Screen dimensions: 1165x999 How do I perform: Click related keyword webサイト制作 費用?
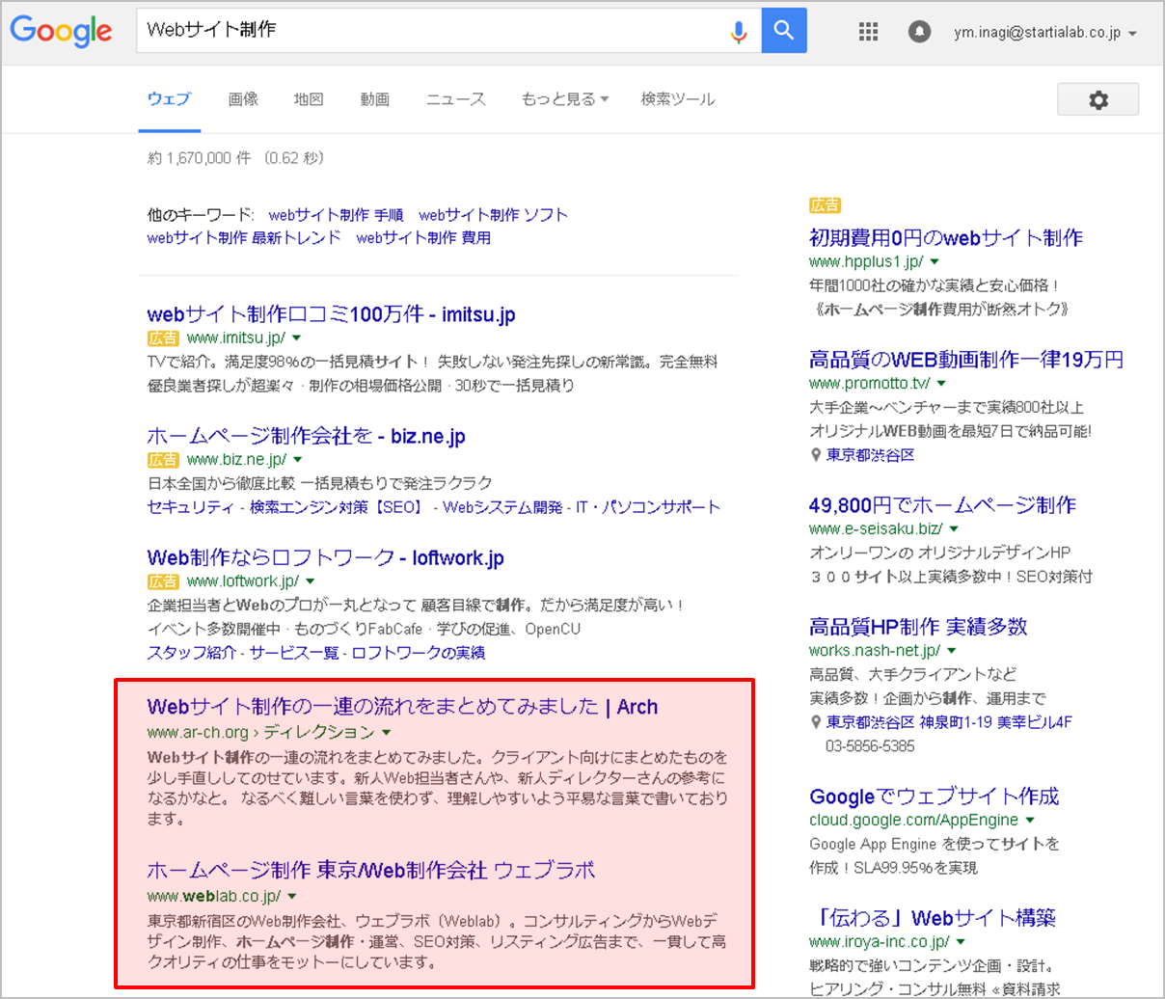pos(423,237)
